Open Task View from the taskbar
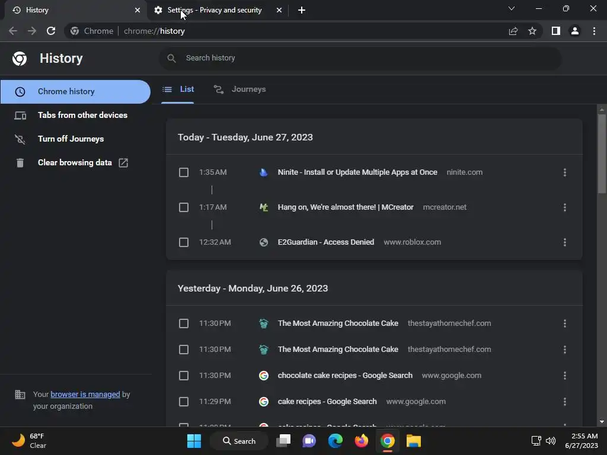This screenshot has width=607, height=455. (283, 441)
